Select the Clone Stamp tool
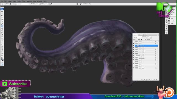The image size is (177, 99). point(2,28)
